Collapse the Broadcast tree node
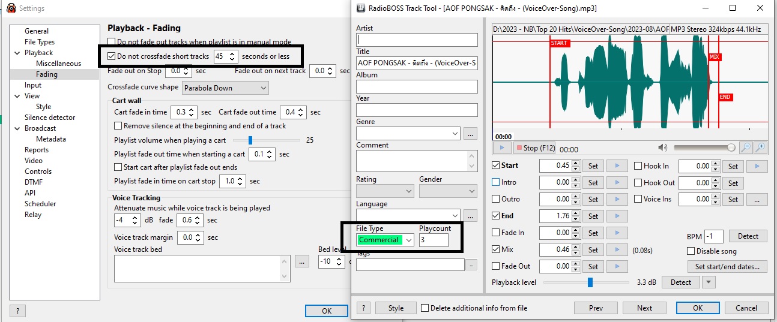This screenshot has height=322, width=777. [x=18, y=128]
